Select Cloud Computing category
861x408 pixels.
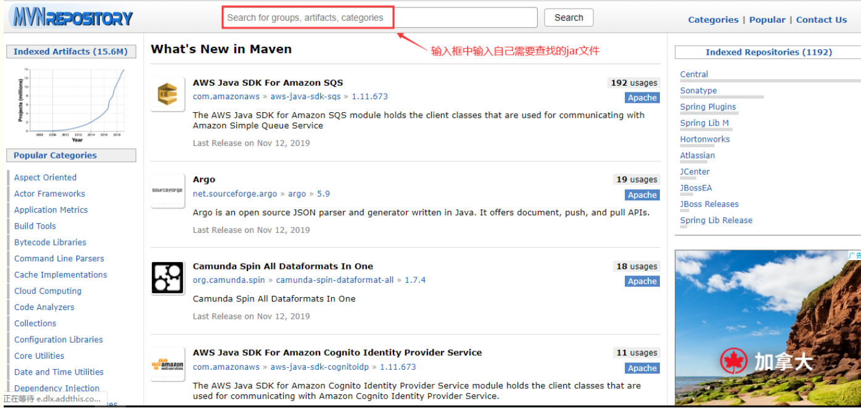47,291
